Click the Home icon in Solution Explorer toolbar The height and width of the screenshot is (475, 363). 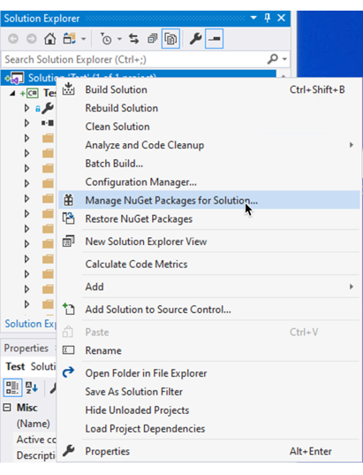coord(50,39)
